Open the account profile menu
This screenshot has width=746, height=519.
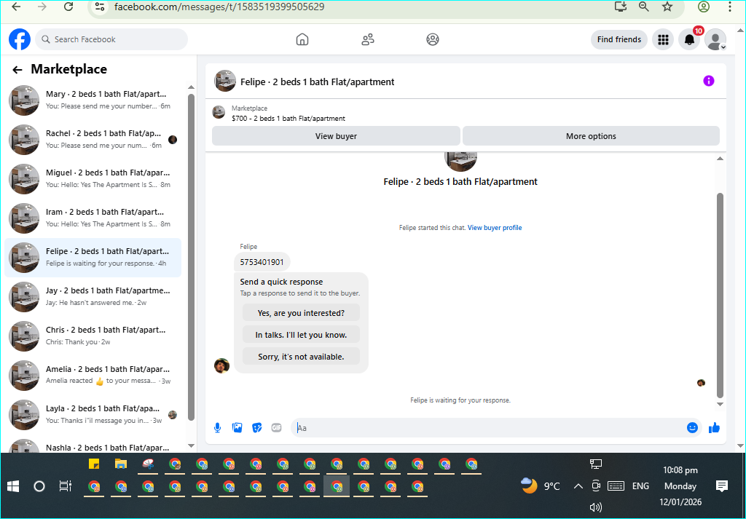click(715, 39)
